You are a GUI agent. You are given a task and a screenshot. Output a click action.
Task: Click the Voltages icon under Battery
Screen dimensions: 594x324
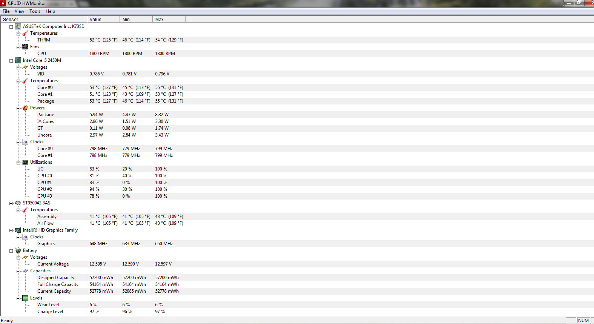[x=25, y=257]
